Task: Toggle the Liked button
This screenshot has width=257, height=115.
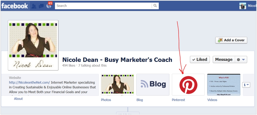Action: coord(200,60)
